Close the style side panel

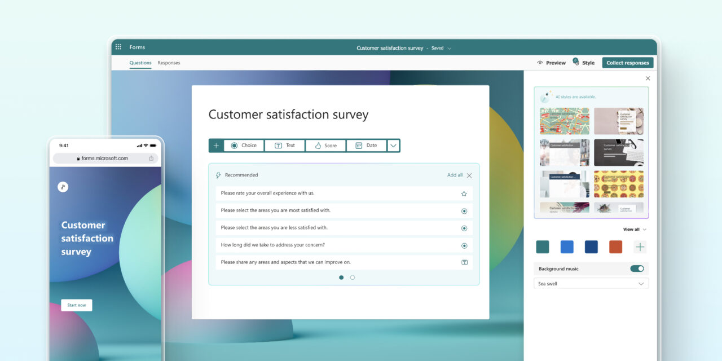[x=648, y=78]
